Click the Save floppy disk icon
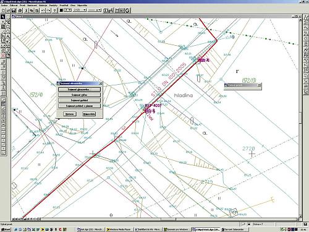309x232 pixels. (14, 11)
